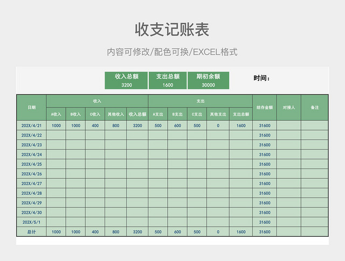
Task: Click the B支出 column header
Action: point(177,114)
